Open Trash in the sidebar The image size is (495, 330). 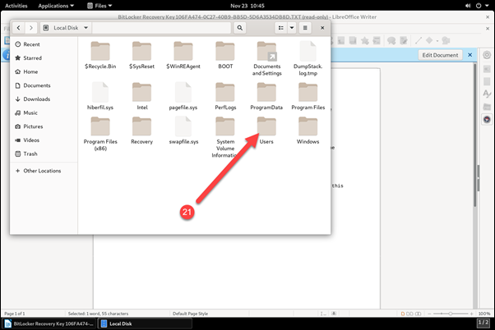pyautogui.click(x=44, y=154)
